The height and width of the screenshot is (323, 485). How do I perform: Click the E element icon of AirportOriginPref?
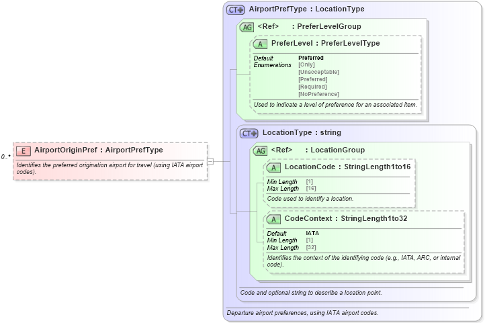pos(24,151)
